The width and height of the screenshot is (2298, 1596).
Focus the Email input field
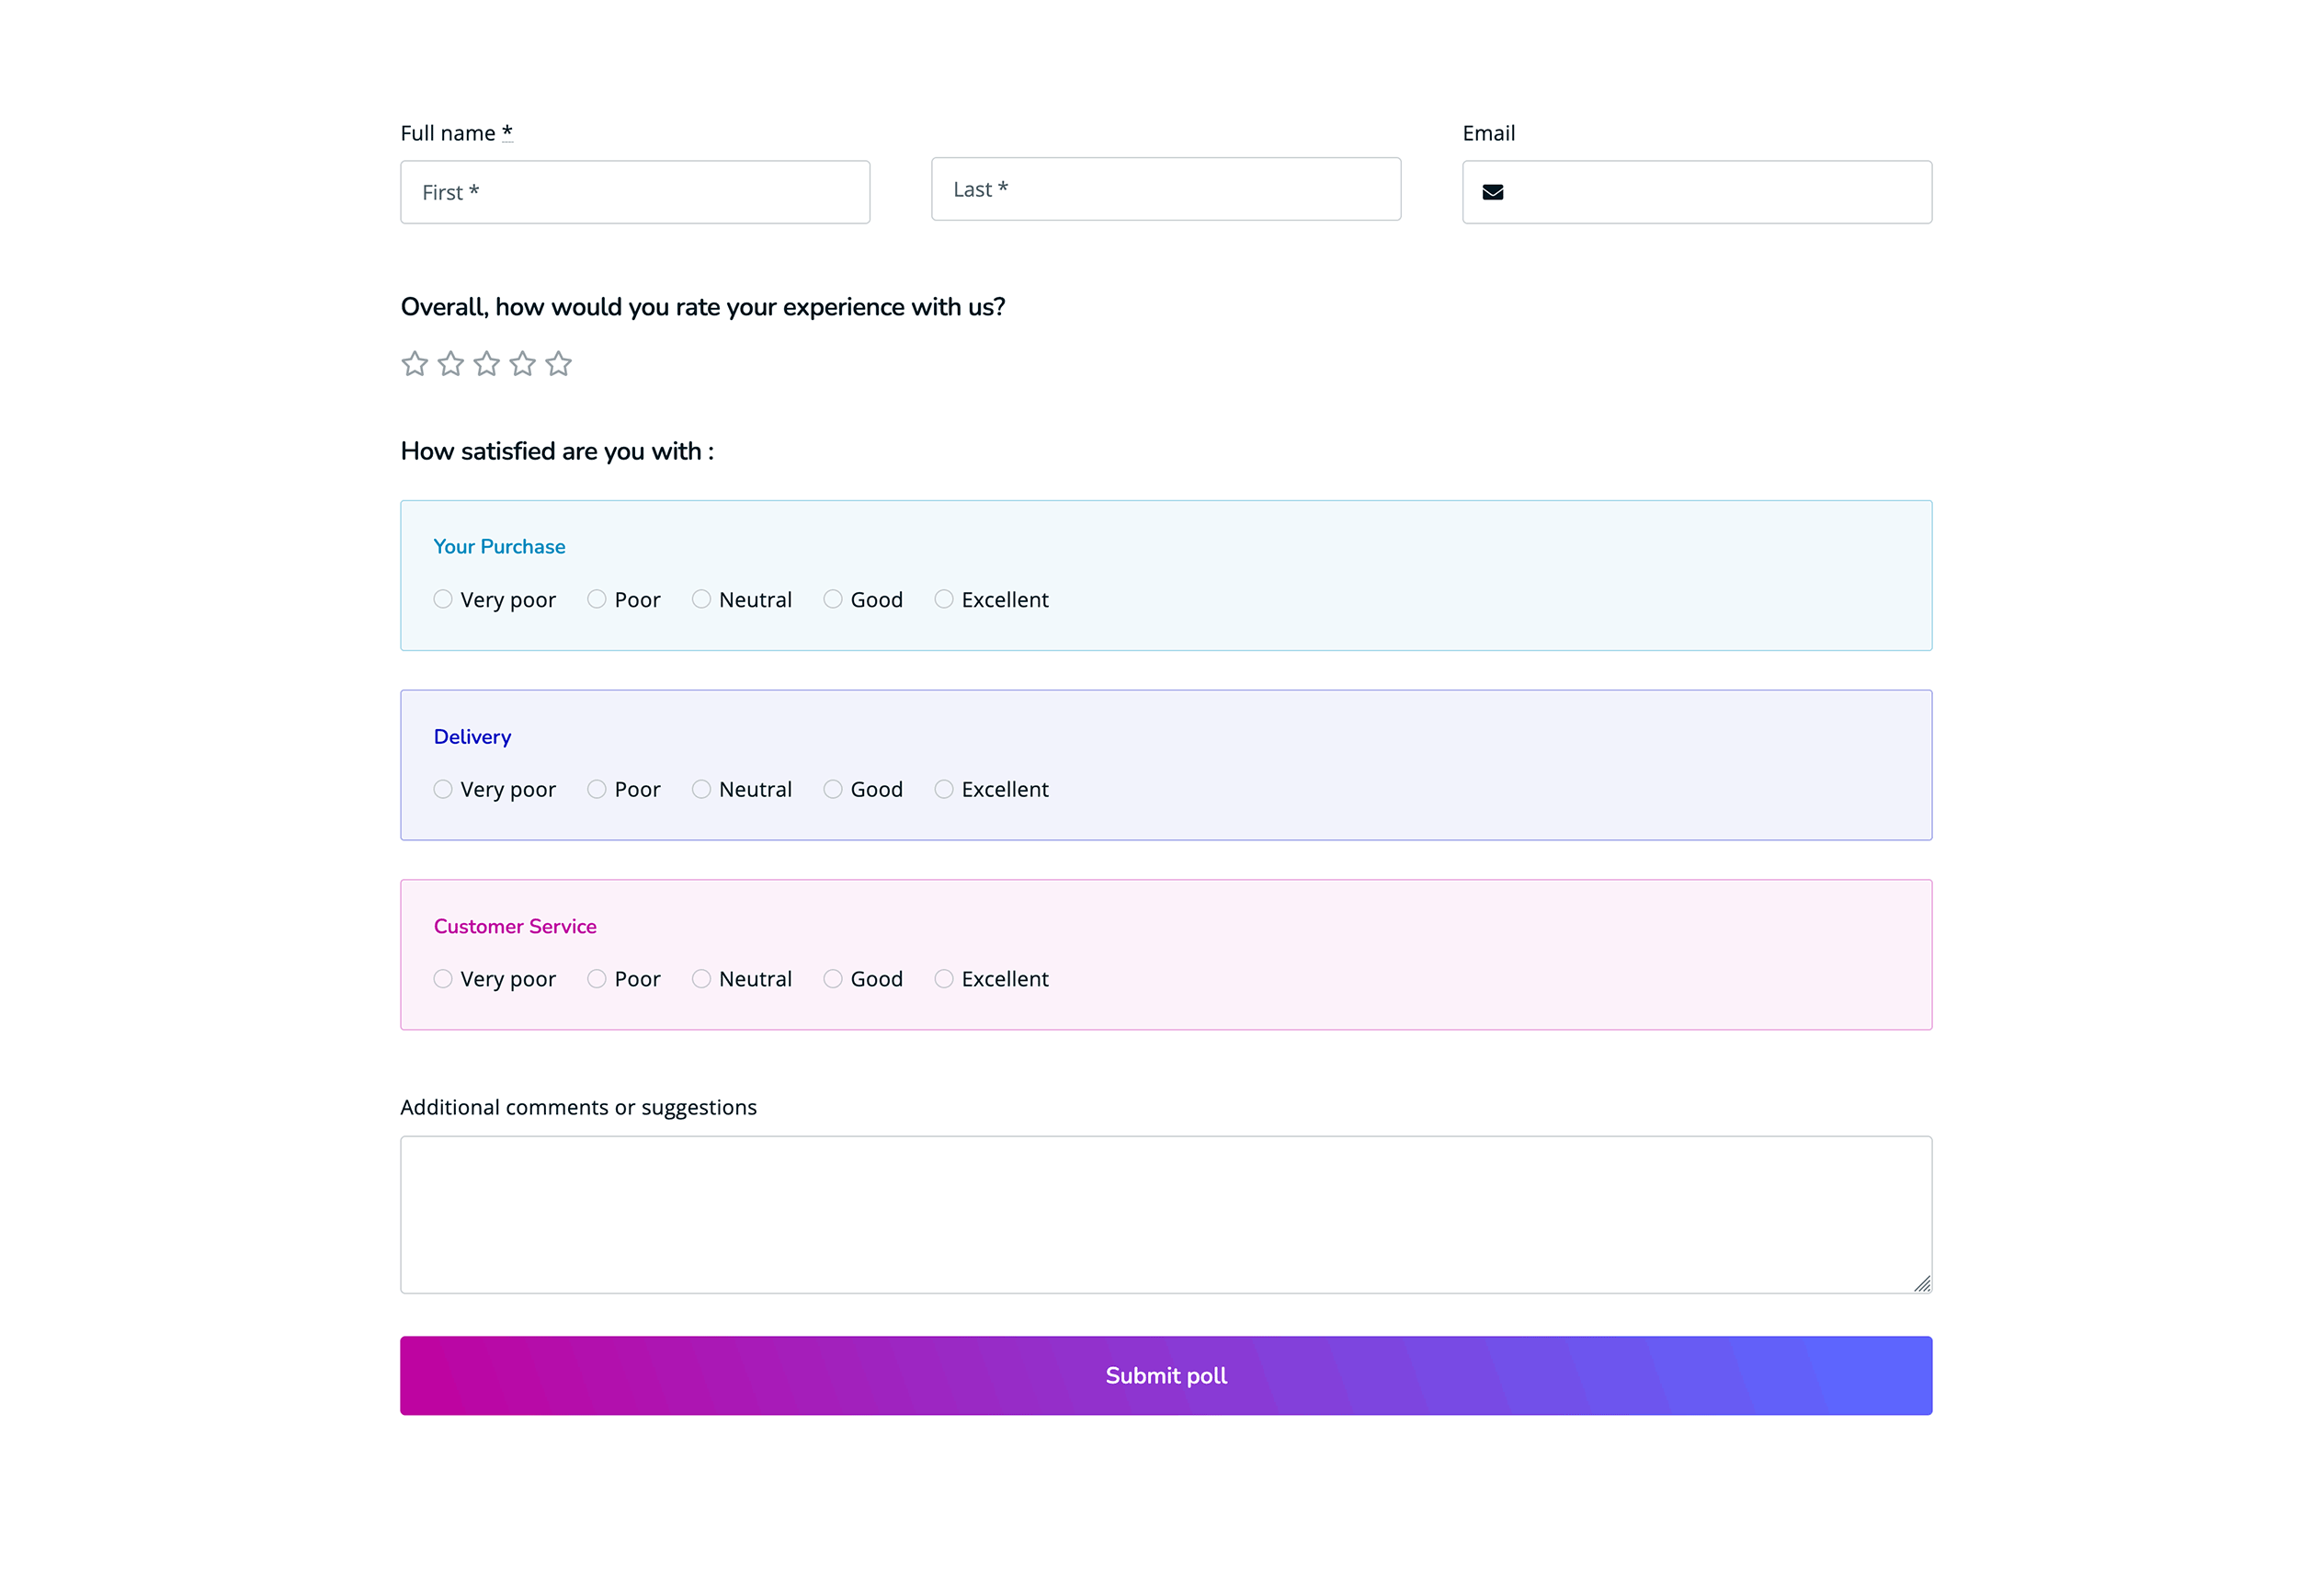coord(1696,192)
